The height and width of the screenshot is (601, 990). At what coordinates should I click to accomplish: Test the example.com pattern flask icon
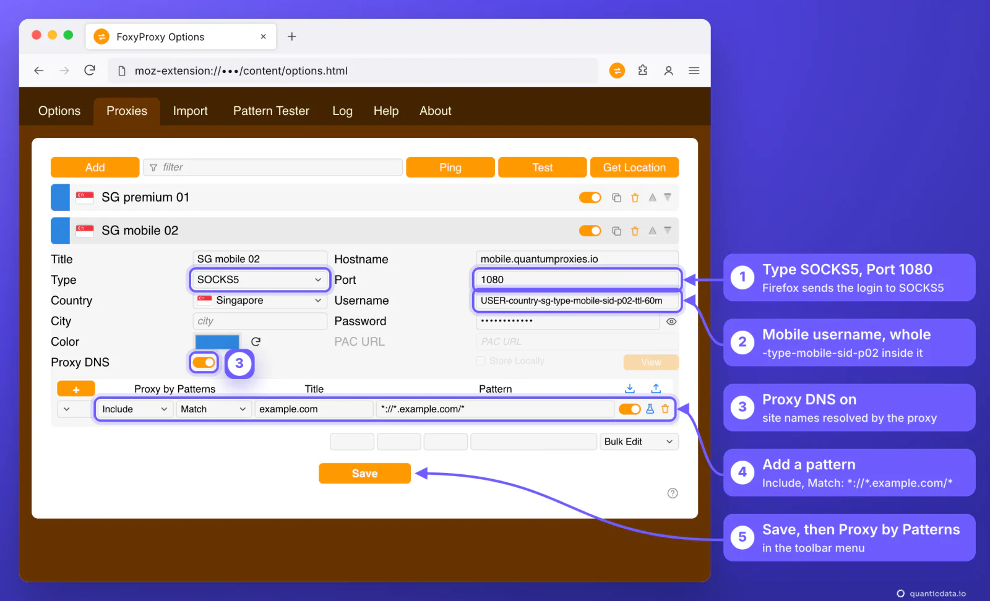(x=650, y=409)
